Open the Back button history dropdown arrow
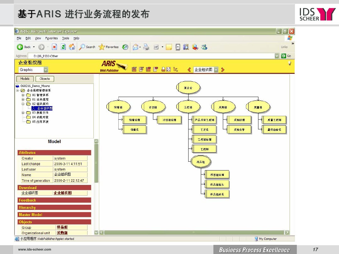The width and height of the screenshot is (339, 254). pos(34,47)
